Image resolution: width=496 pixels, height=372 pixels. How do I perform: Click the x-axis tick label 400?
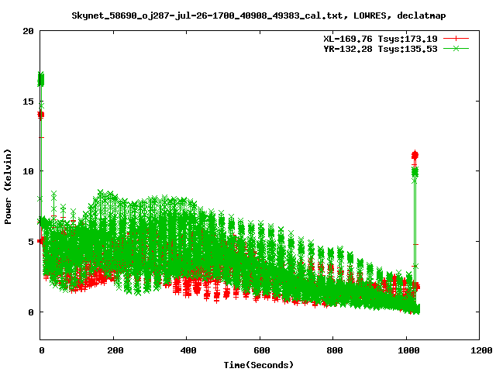pos(188,350)
